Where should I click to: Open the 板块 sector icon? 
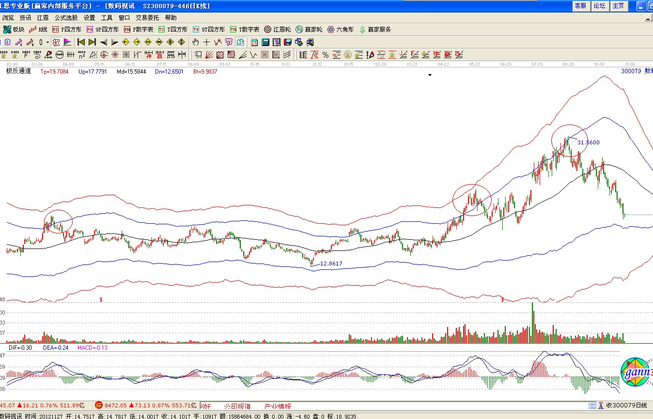(x=7, y=30)
